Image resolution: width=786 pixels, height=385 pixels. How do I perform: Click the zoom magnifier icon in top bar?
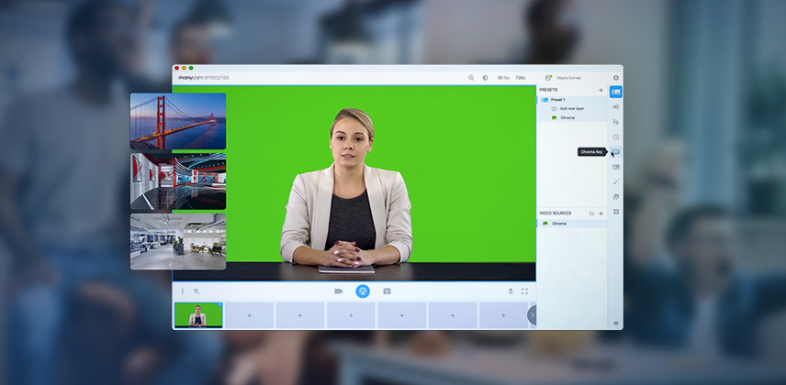pyautogui.click(x=471, y=78)
